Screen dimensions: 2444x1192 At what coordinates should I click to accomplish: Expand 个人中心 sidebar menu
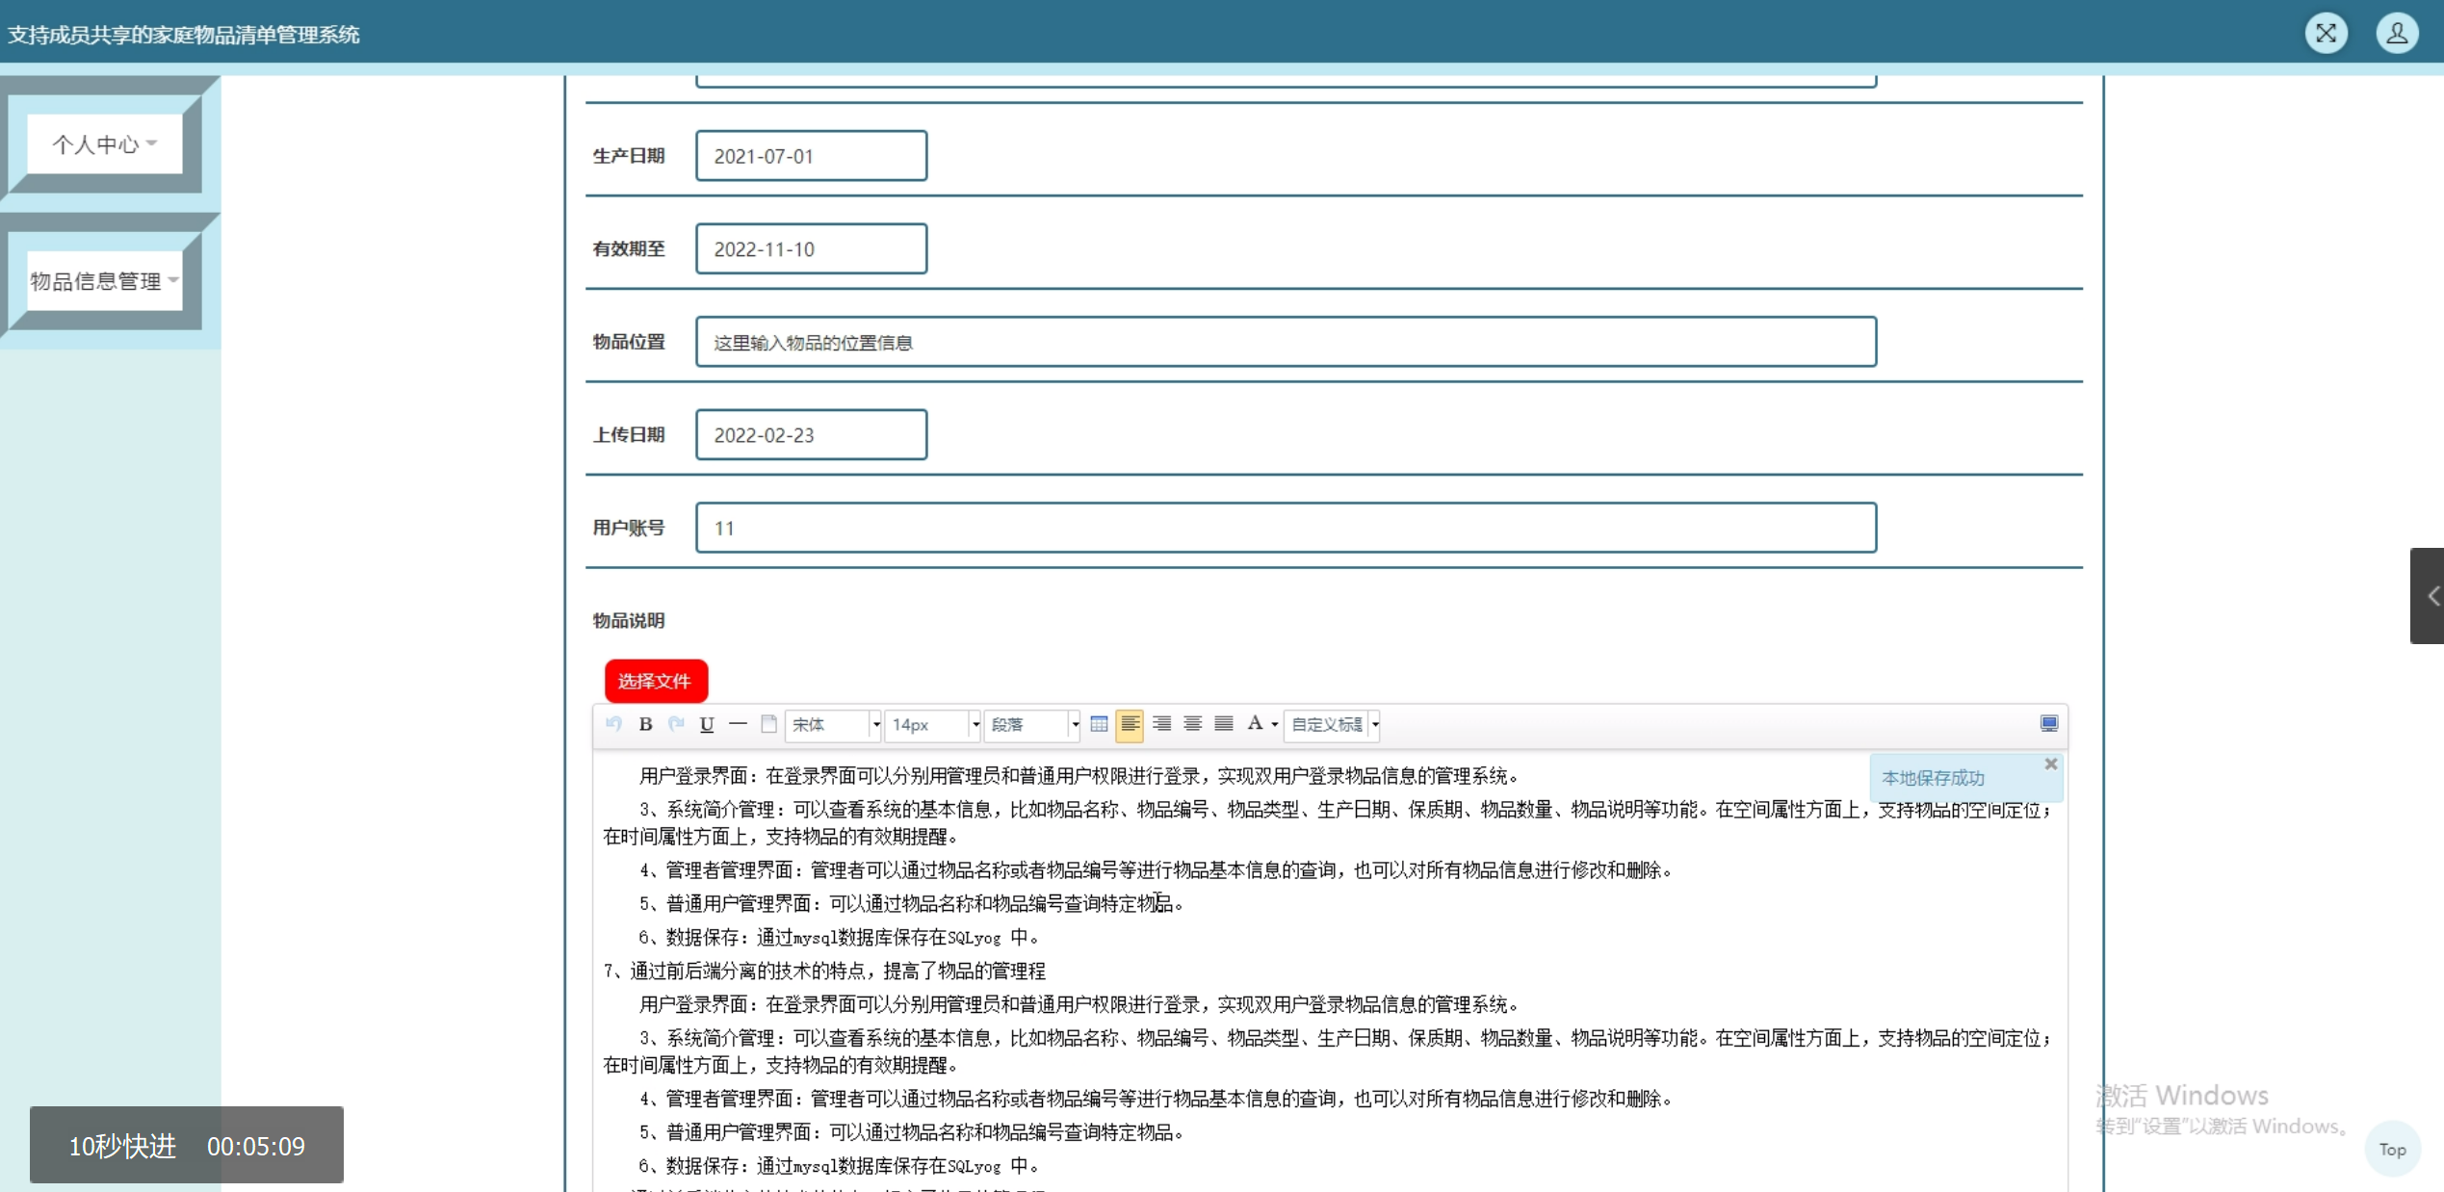(104, 144)
